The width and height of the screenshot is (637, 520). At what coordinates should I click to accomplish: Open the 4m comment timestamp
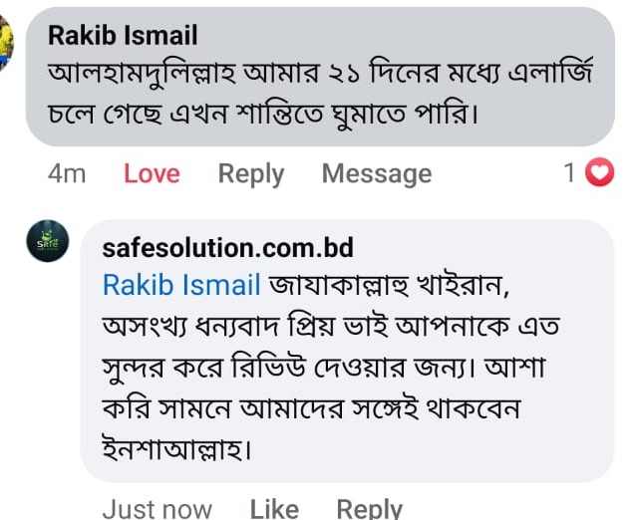pos(67,173)
